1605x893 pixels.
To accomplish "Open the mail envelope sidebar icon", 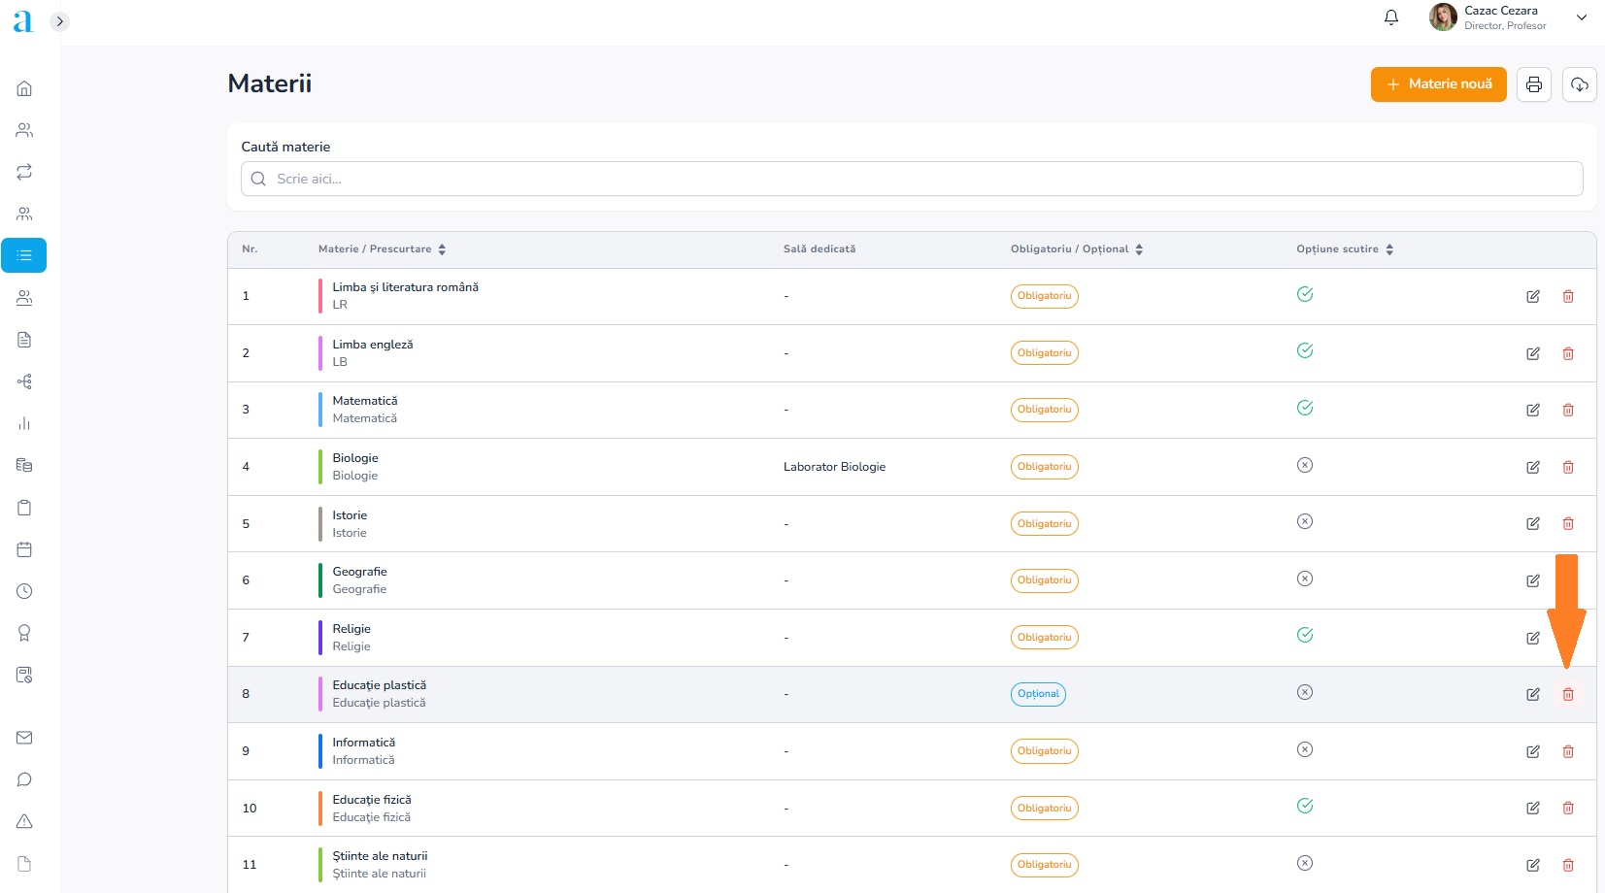I will pyautogui.click(x=24, y=738).
